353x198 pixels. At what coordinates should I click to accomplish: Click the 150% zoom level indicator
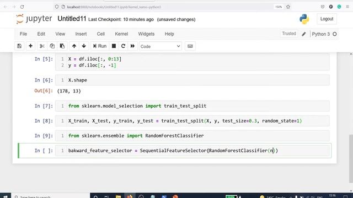(279, 7)
